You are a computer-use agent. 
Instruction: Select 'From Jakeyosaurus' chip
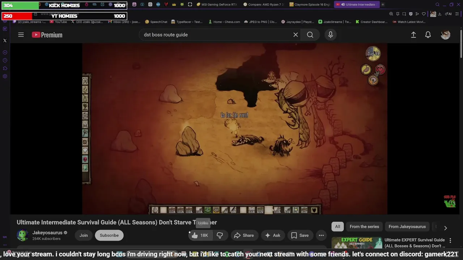coord(407,226)
